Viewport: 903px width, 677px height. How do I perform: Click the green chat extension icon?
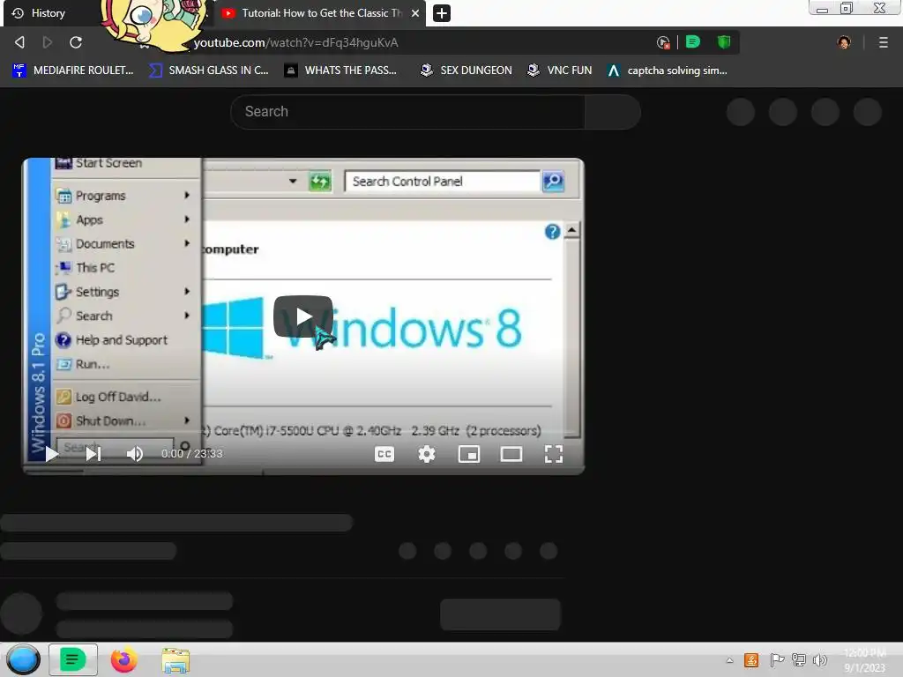693,42
